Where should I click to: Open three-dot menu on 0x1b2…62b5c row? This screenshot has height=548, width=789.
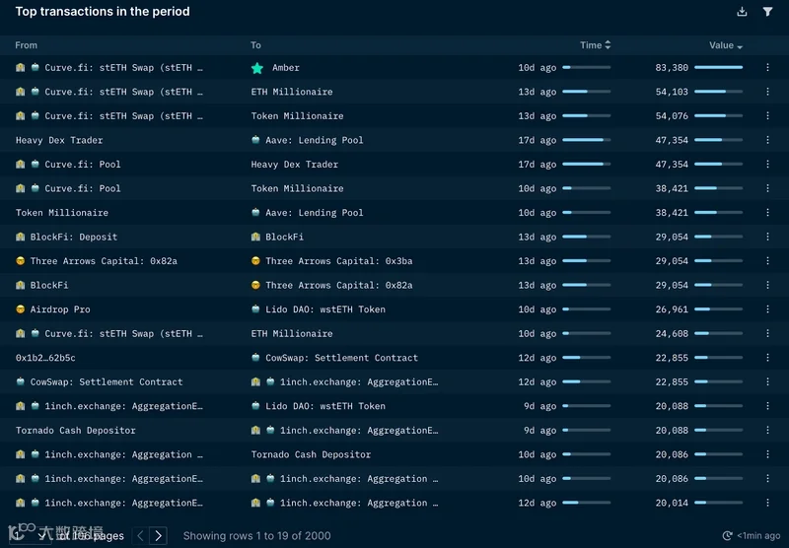(x=767, y=358)
